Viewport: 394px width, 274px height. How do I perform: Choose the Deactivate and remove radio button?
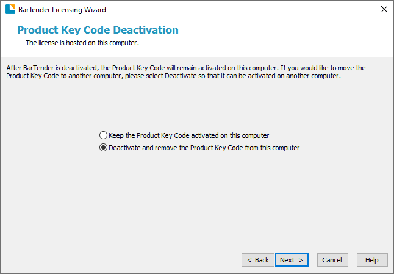[x=103, y=148]
